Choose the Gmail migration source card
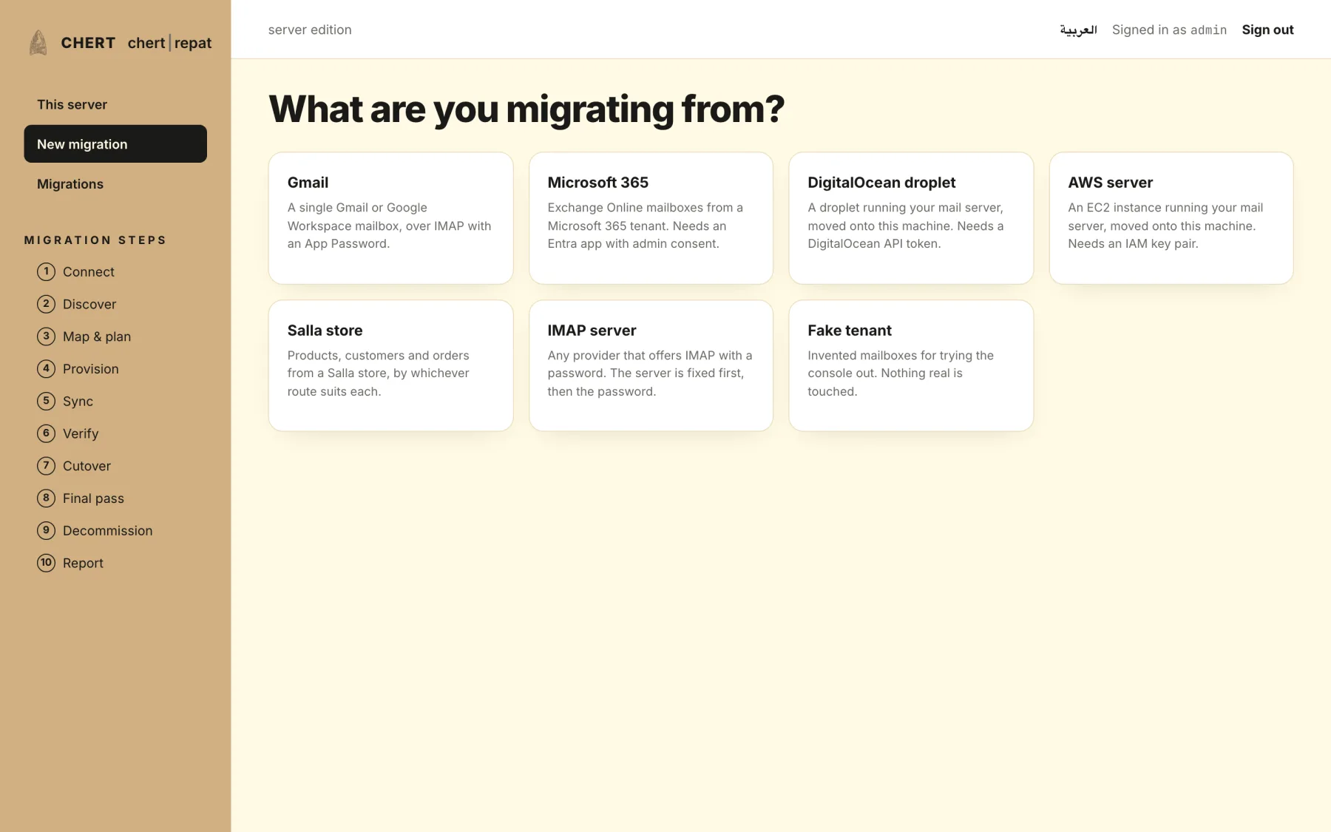 (390, 218)
